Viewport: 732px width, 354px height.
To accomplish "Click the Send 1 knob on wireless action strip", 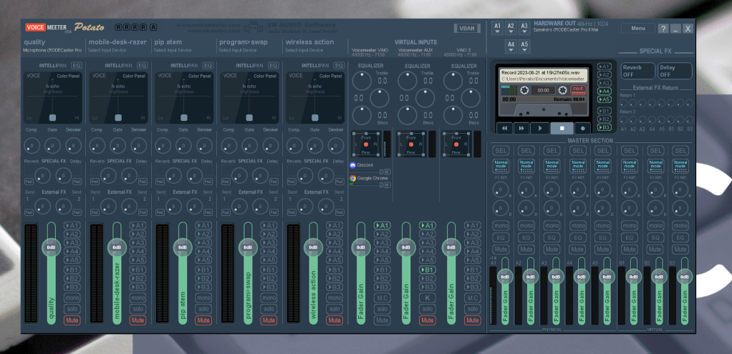I will coord(305,206).
